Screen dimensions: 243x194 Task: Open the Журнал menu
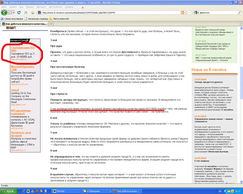30,7
